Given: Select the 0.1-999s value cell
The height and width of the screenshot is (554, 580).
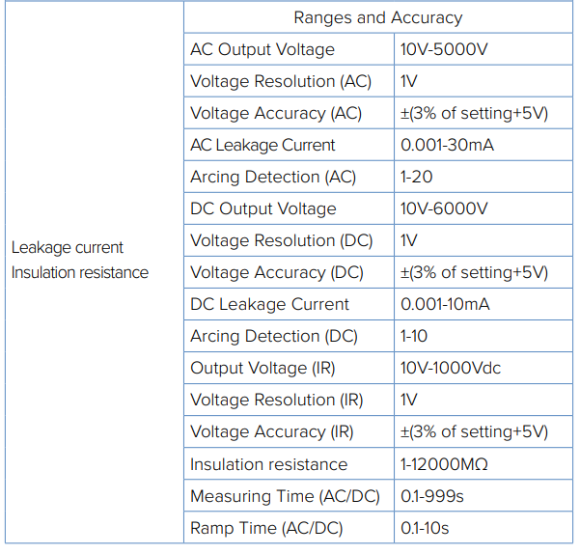Looking at the screenshot, I should click(x=431, y=496).
